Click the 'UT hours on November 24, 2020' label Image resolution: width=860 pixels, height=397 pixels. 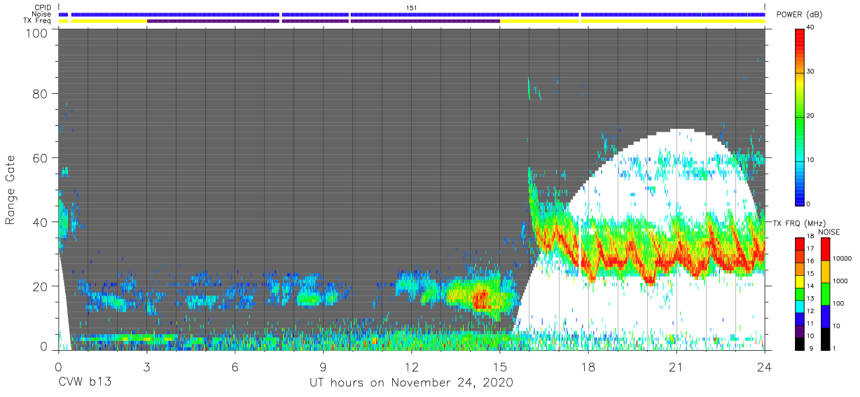(412, 383)
